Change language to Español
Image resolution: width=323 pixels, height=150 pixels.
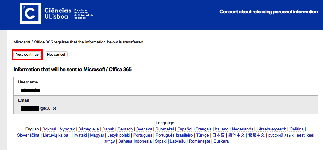185,129
